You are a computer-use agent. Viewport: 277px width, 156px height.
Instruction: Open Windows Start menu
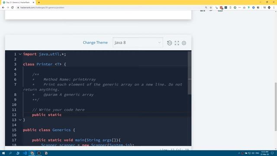pyautogui.click(x=3, y=153)
